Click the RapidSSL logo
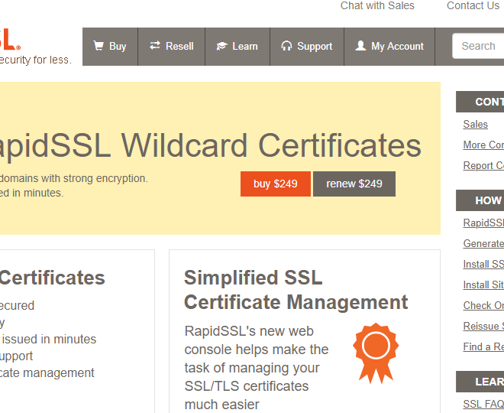Viewport: 504px width, 413px height. [x=10, y=39]
